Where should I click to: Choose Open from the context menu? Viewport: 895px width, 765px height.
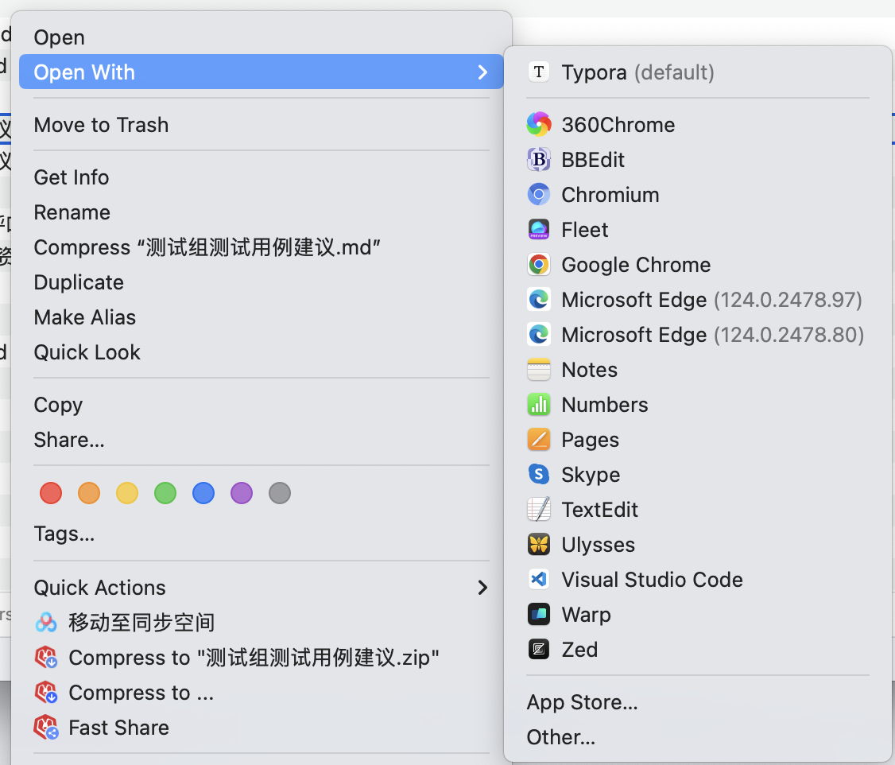262,37
